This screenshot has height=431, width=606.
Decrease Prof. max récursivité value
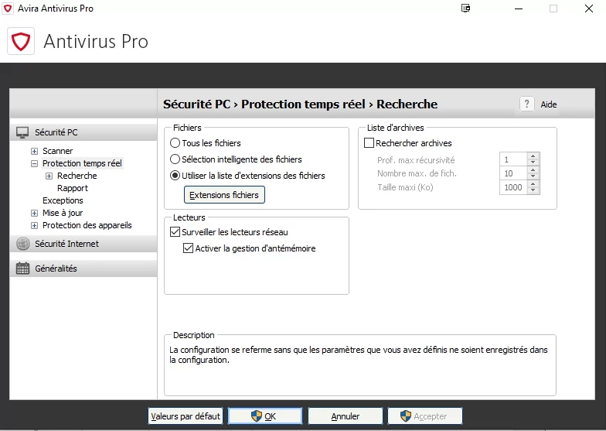tap(533, 162)
